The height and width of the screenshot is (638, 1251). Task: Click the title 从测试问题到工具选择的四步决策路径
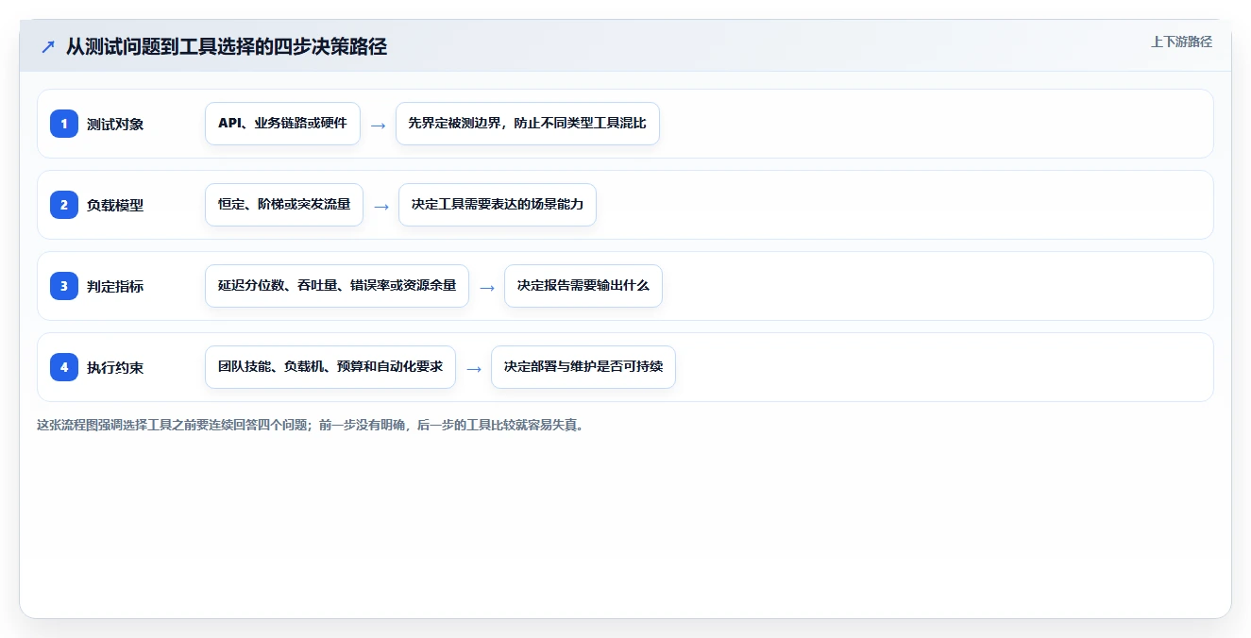click(227, 46)
